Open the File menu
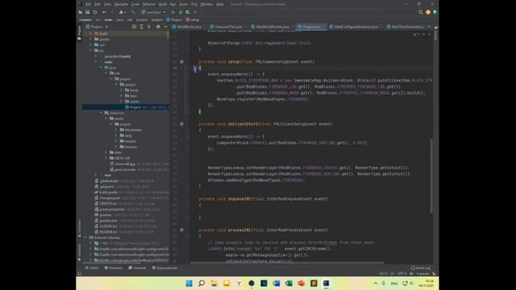Screen dimensions: 516x290 [88, 4]
